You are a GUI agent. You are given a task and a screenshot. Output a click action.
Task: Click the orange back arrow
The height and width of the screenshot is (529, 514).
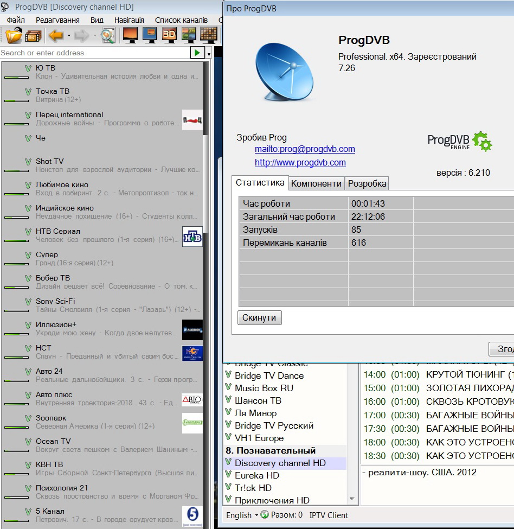pyautogui.click(x=55, y=36)
